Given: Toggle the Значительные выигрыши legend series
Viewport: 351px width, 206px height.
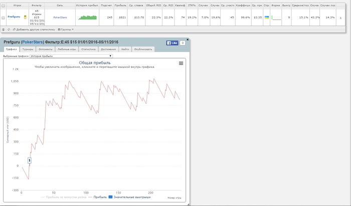Looking at the screenshot, I should 129,197.
